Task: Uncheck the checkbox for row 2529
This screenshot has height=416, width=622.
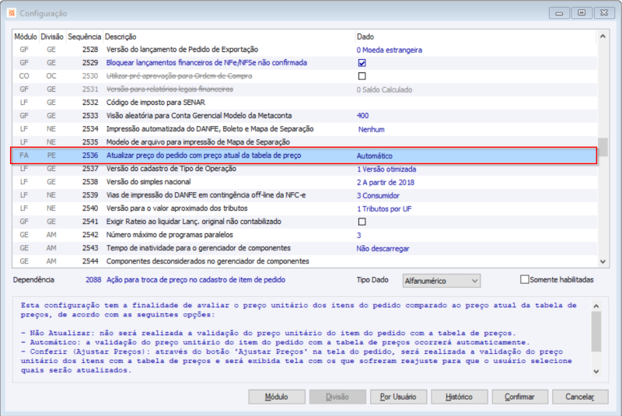Action: pyautogui.click(x=362, y=63)
